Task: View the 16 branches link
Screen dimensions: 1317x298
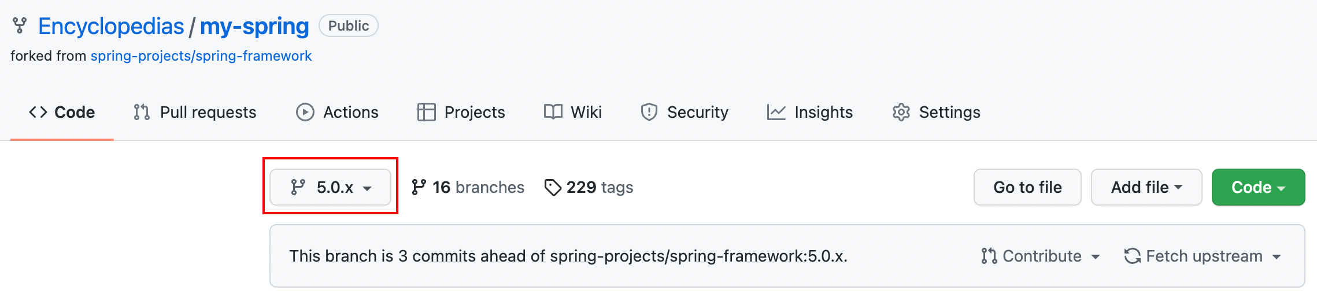Action: click(x=468, y=187)
